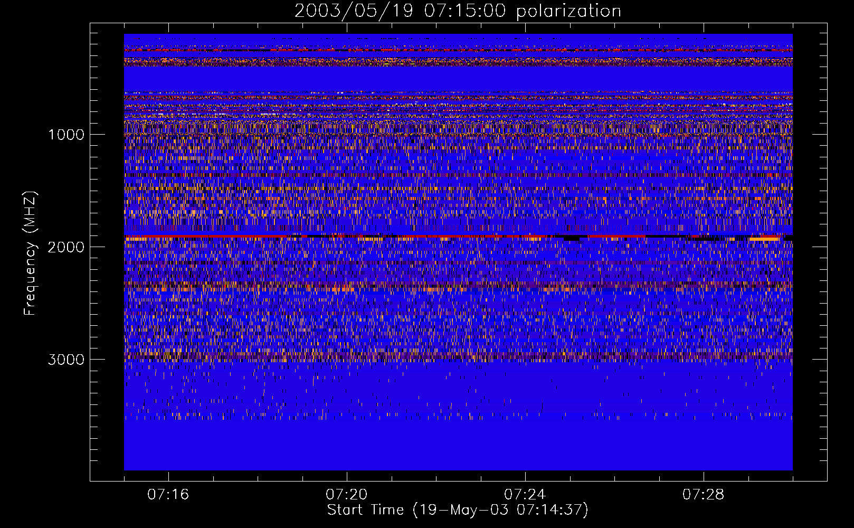The image size is (854, 528).
Task: Click the 3000 frequency tick label
Action: [66, 360]
